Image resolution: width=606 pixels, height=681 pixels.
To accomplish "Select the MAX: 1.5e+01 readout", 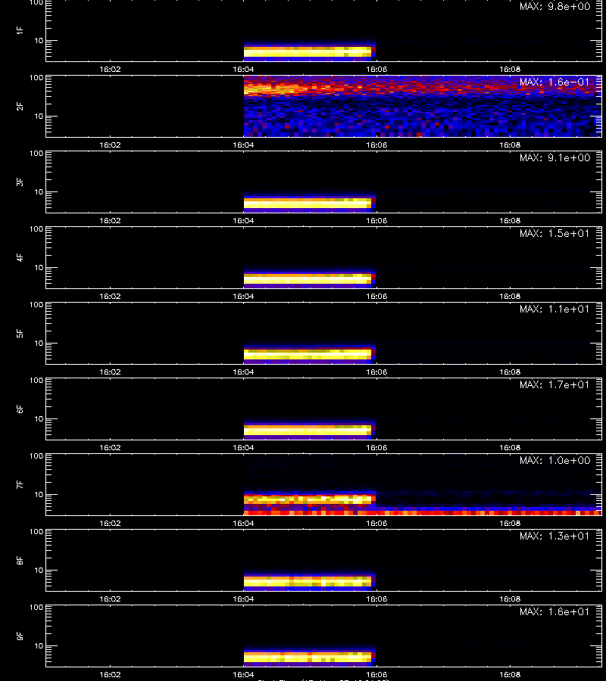I will click(554, 233).
